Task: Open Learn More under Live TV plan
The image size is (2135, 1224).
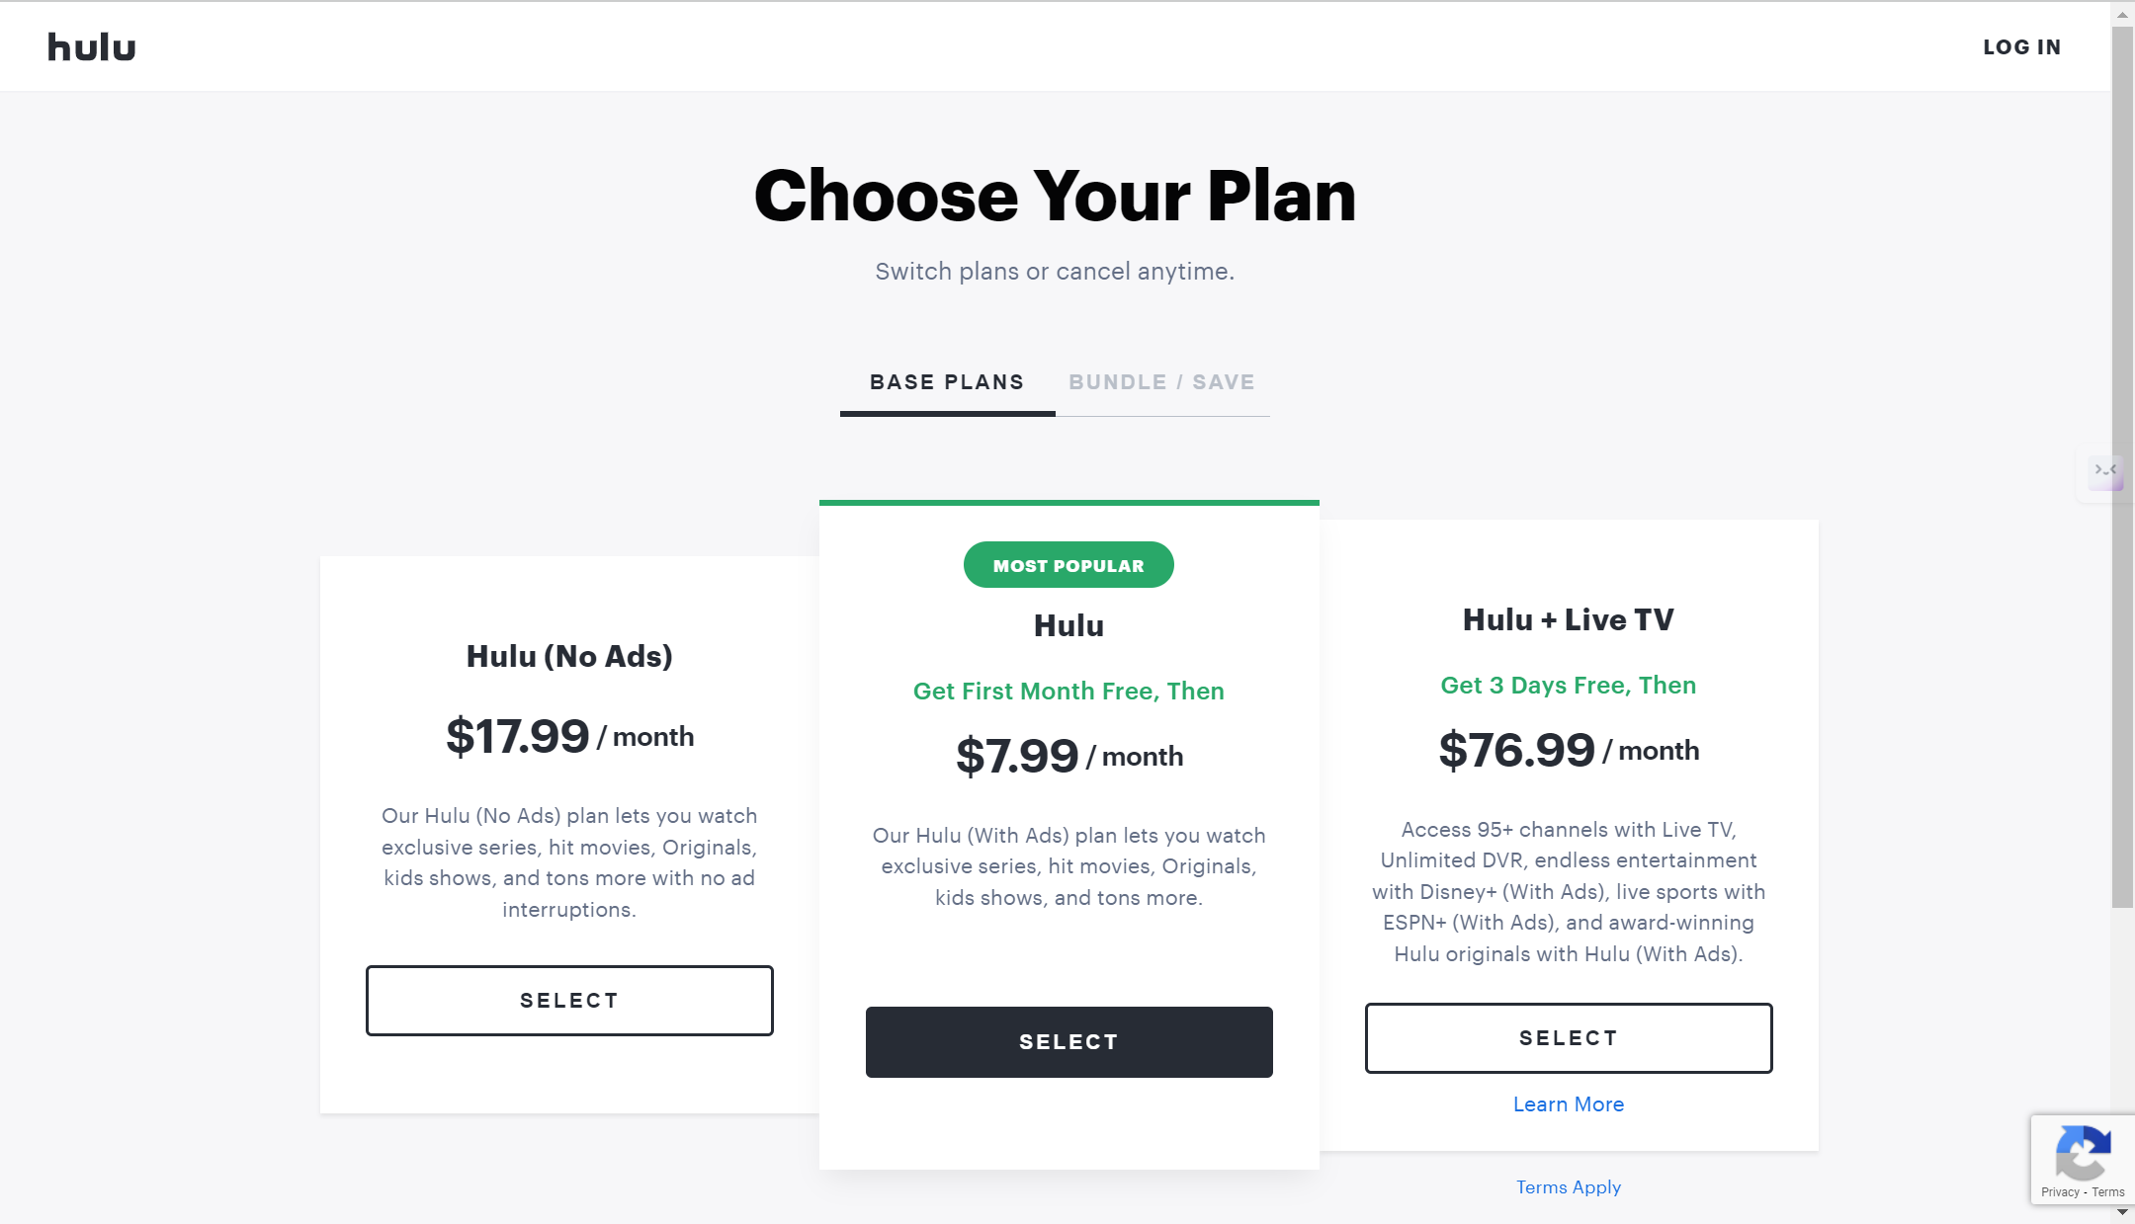Action: 1568,1104
